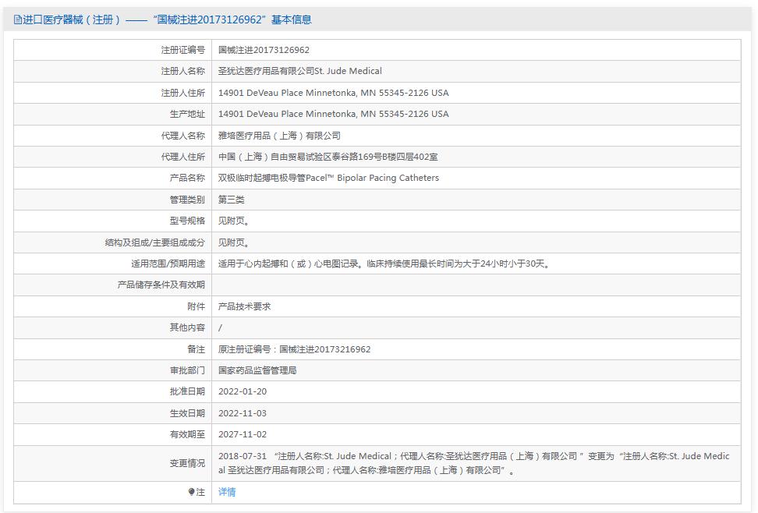Click the 批准日期 label
The width and height of the screenshot is (758, 513).
[187, 391]
